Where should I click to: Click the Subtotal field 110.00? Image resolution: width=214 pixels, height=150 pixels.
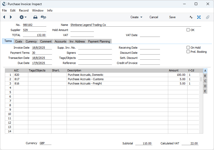144,143
